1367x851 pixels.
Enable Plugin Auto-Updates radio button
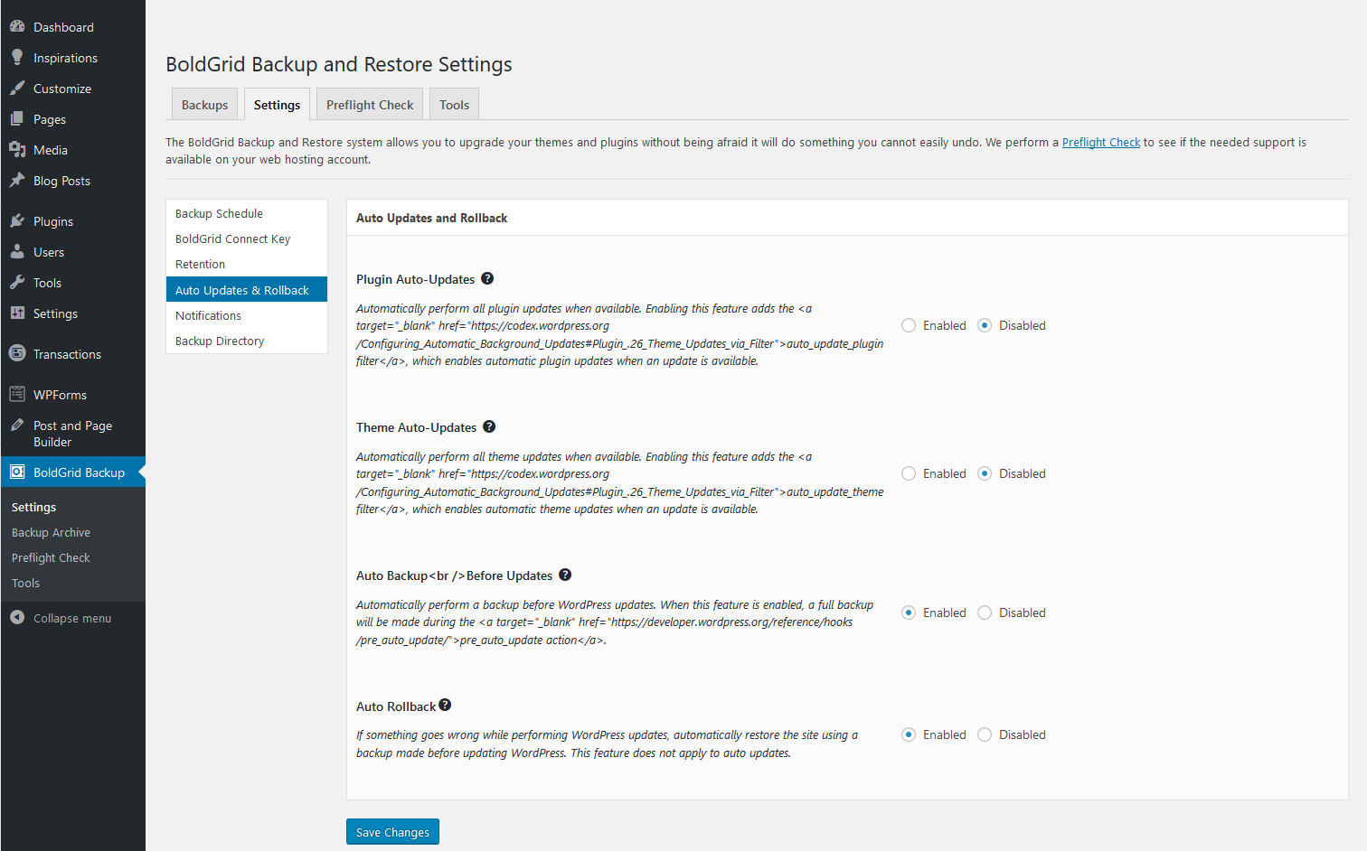909,325
